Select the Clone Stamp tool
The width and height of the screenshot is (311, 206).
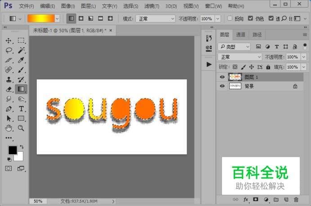pyautogui.click(x=9, y=79)
